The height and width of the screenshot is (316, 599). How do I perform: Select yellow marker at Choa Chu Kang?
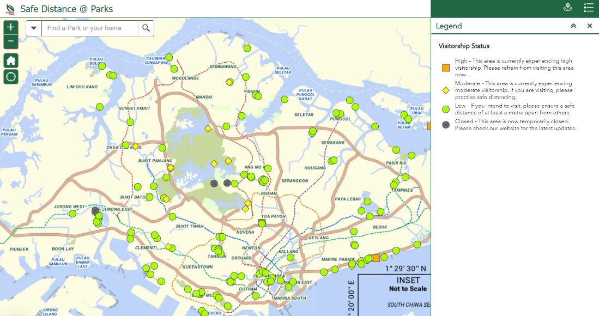pyautogui.click(x=135, y=147)
